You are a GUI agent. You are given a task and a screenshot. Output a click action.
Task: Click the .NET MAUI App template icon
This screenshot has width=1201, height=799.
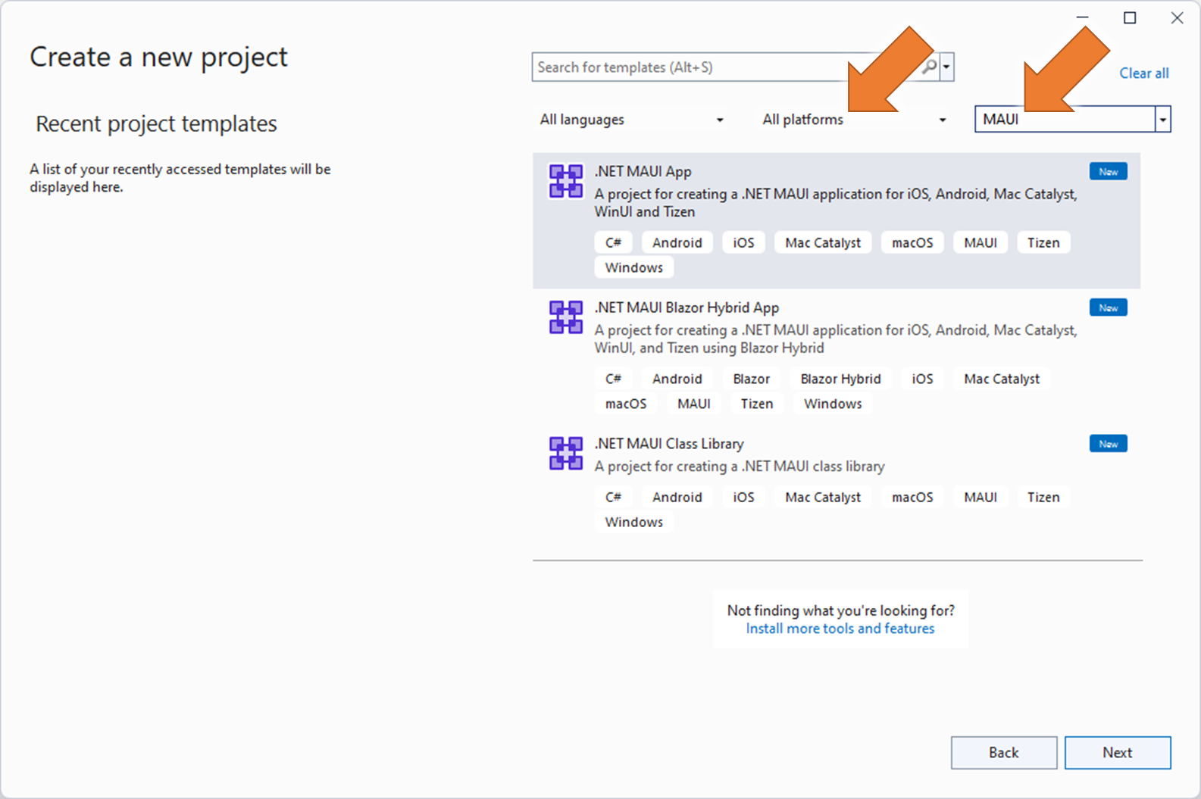566,181
